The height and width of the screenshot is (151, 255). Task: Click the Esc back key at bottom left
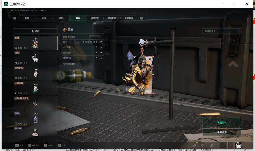coord(19,145)
